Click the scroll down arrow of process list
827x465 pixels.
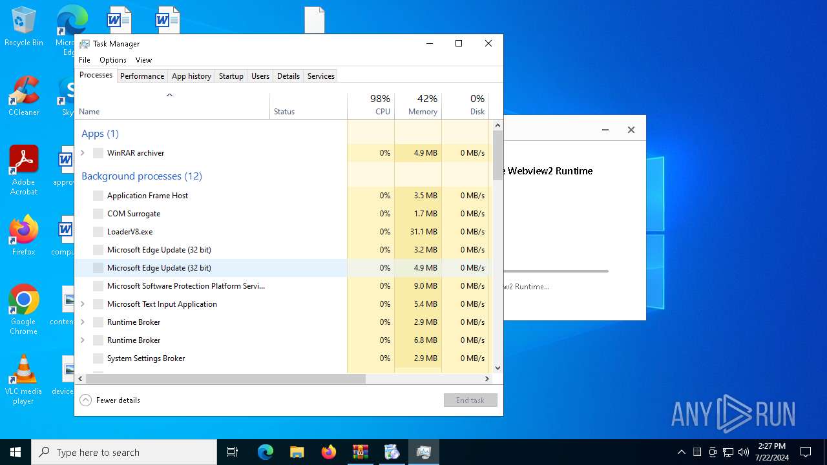click(x=497, y=368)
